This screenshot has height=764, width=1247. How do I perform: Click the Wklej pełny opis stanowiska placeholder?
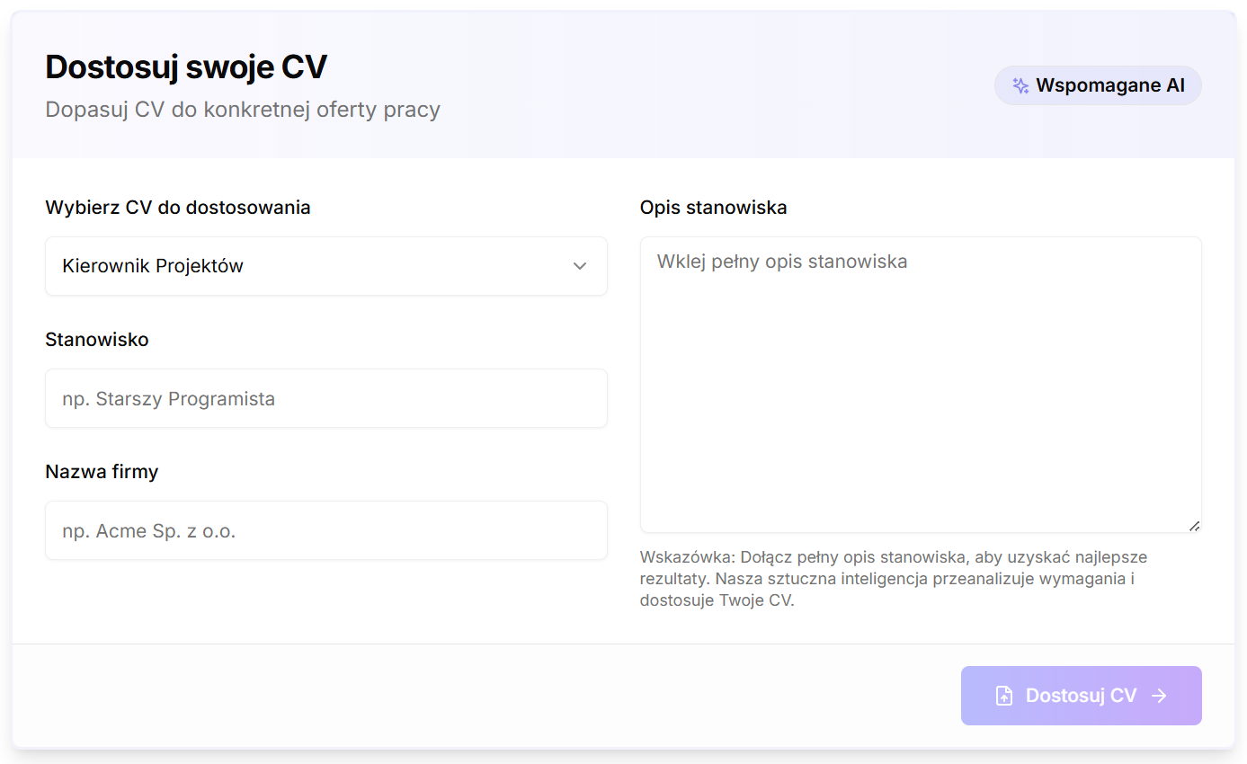(782, 261)
